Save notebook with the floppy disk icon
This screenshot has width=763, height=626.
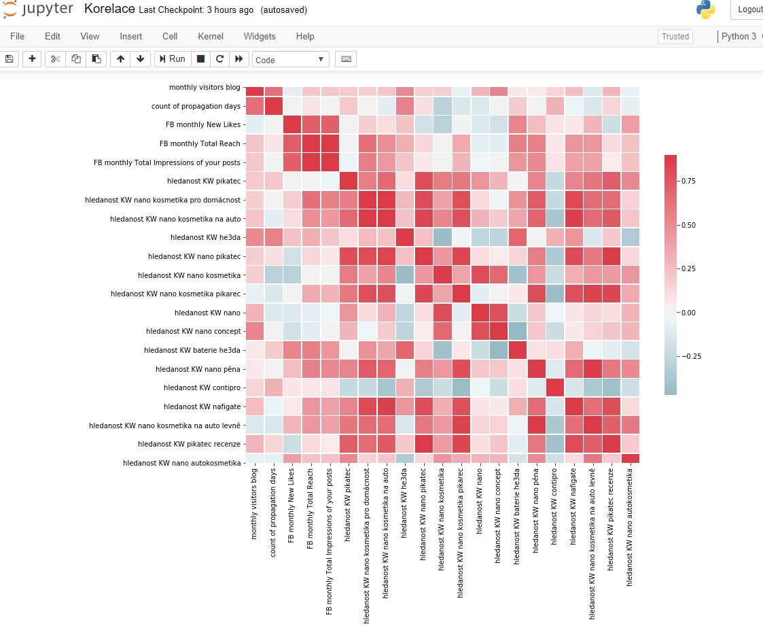coord(10,59)
